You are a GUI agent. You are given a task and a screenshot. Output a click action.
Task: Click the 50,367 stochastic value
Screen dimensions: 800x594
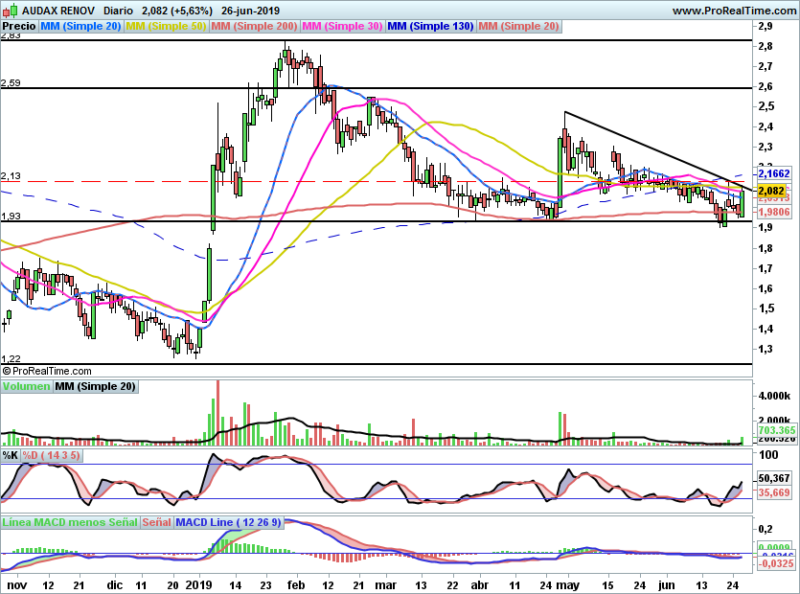tap(774, 478)
